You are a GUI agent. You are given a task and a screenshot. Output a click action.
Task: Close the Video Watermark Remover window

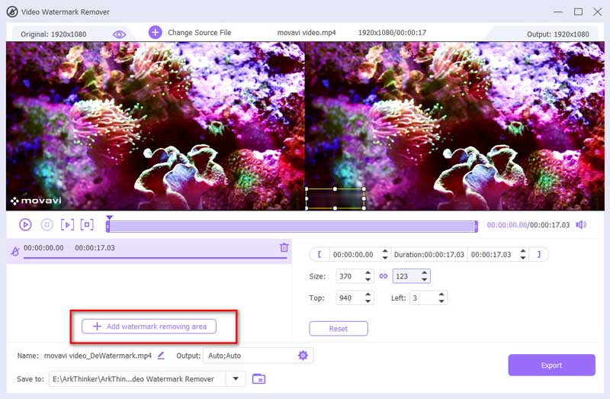(598, 11)
